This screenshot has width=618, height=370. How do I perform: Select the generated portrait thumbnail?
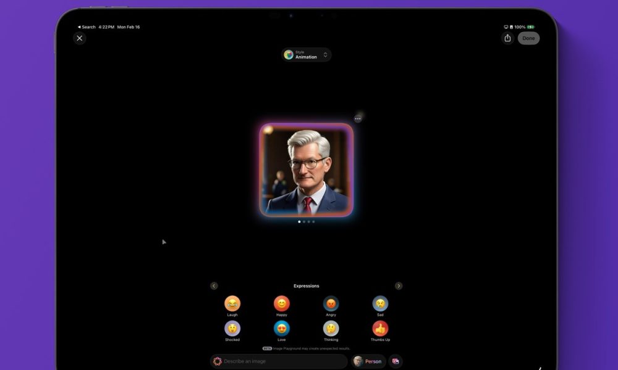[x=307, y=170]
